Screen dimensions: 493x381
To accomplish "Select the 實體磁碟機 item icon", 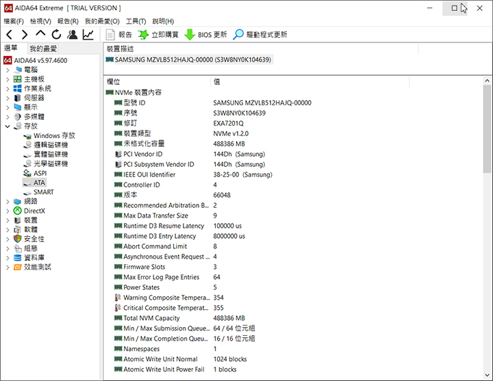I will [x=27, y=155].
